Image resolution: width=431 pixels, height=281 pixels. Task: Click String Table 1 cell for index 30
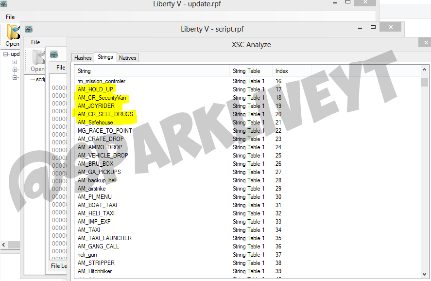click(248, 196)
